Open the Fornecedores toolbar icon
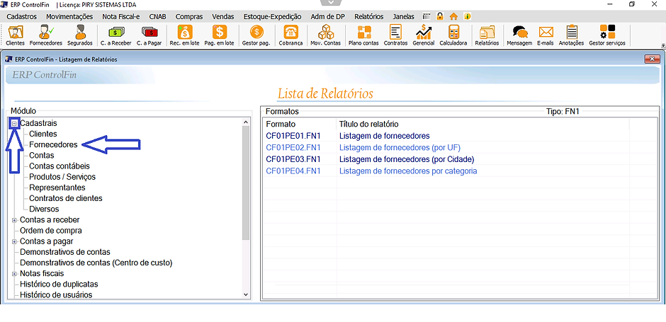 (46, 35)
